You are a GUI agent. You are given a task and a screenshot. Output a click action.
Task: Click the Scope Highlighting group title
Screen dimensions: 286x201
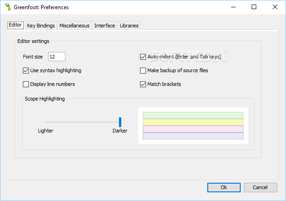[x=45, y=99]
